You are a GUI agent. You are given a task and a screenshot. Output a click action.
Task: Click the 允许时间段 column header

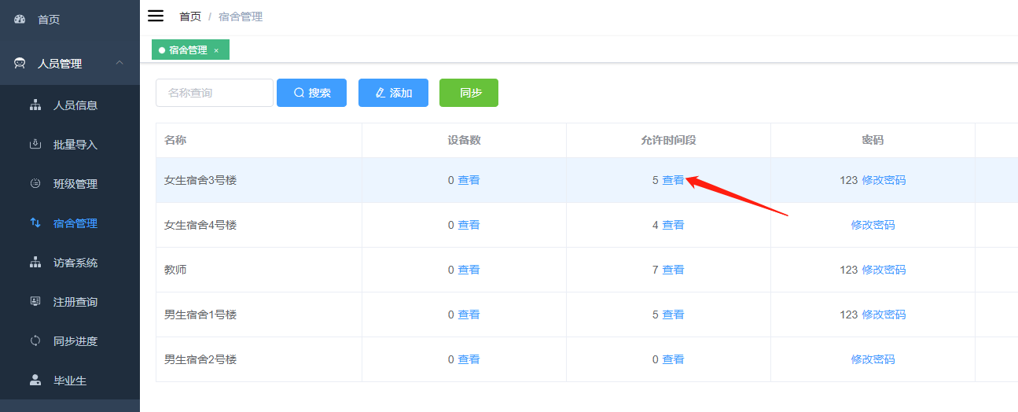pyautogui.click(x=668, y=141)
